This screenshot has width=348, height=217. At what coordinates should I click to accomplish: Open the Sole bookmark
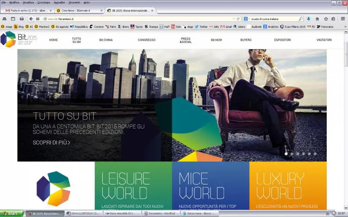176,26
